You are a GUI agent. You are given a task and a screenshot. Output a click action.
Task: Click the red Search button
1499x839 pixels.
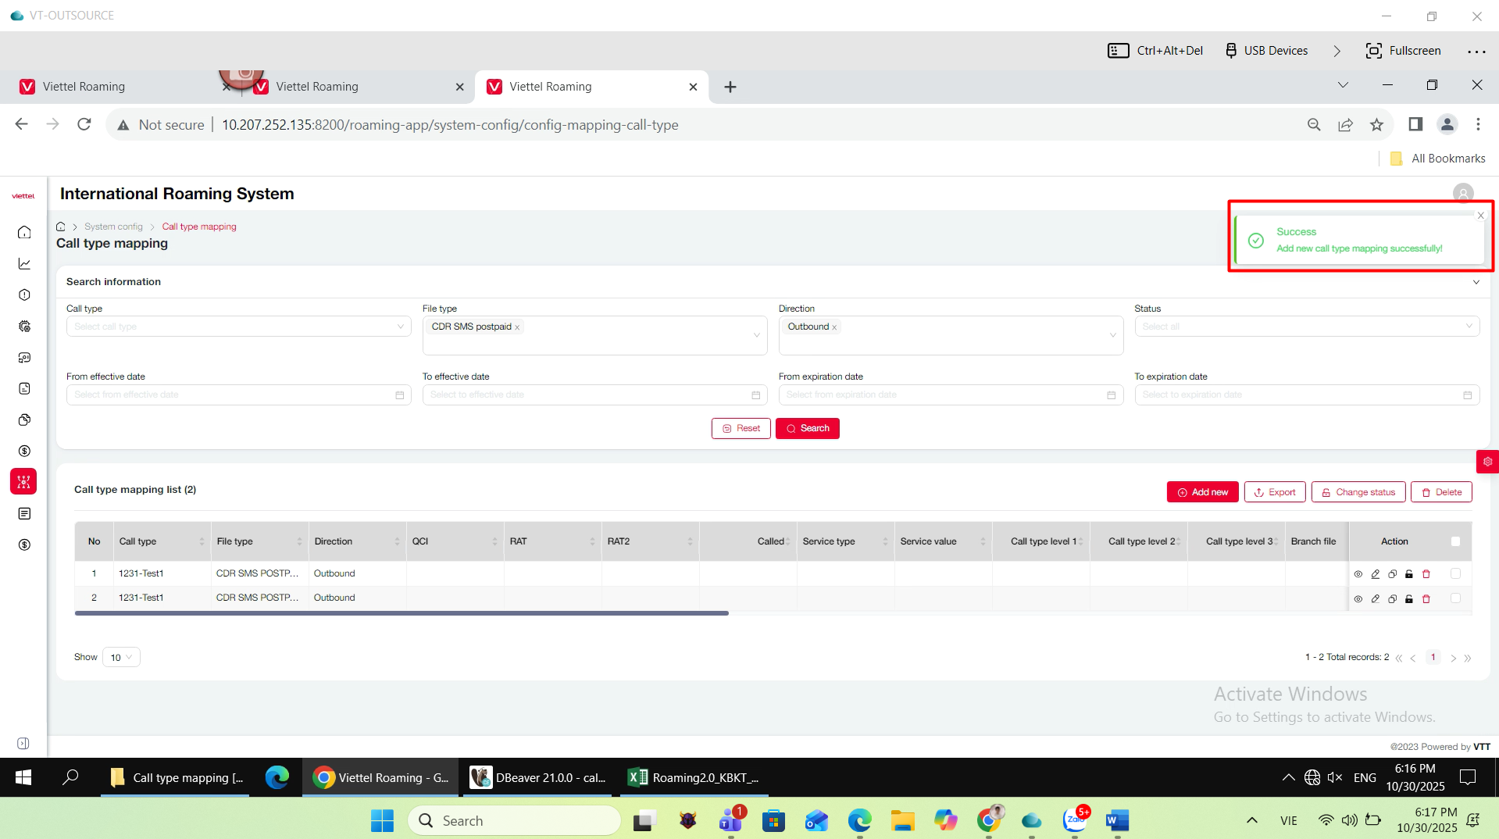(x=807, y=428)
